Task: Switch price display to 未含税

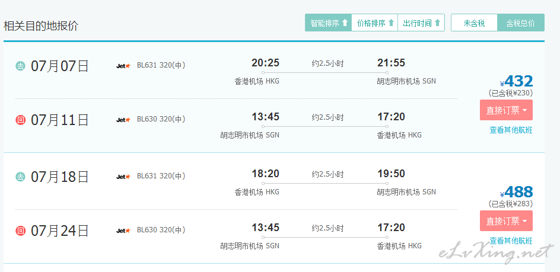Action: point(475,23)
